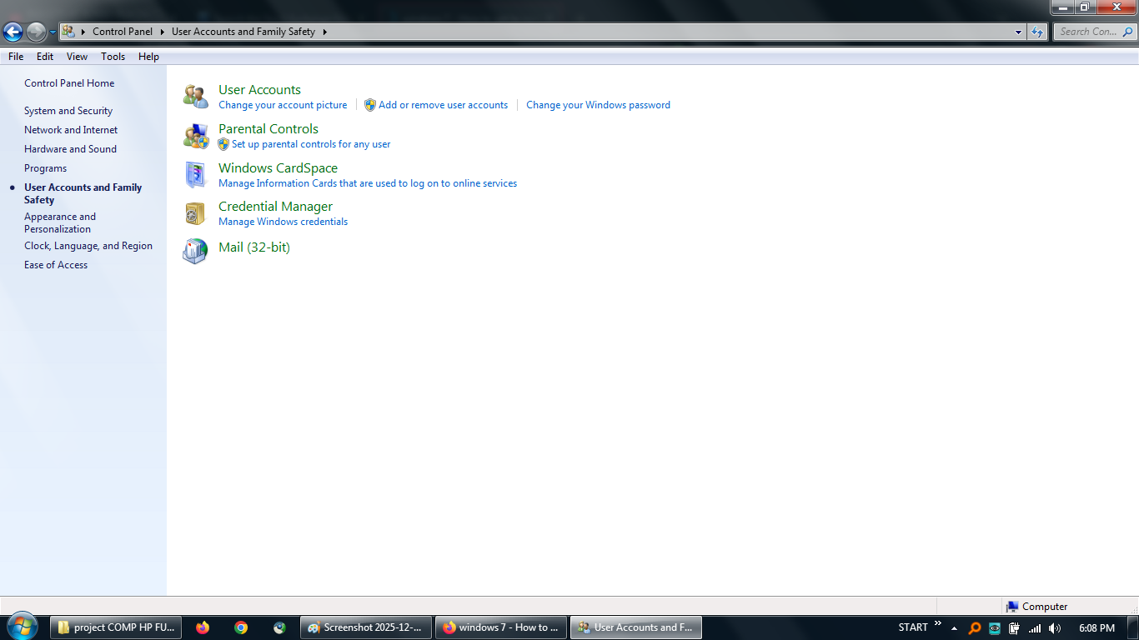Open Clock, Language, and Region category
Viewport: 1139px width, 640px height.
point(88,246)
